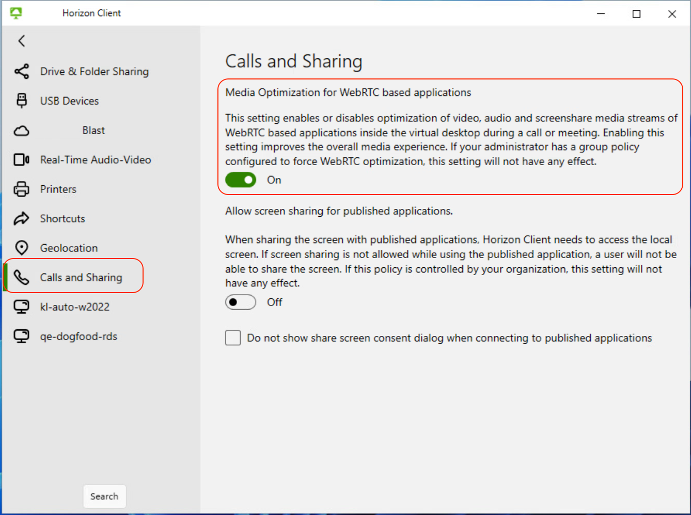
Task: Click the Drive & Folder Sharing share icon
Action: [22, 71]
